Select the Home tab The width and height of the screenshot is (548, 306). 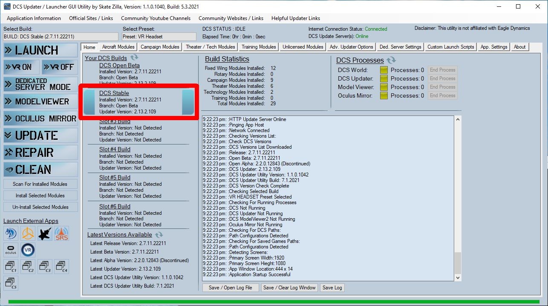(x=89, y=47)
